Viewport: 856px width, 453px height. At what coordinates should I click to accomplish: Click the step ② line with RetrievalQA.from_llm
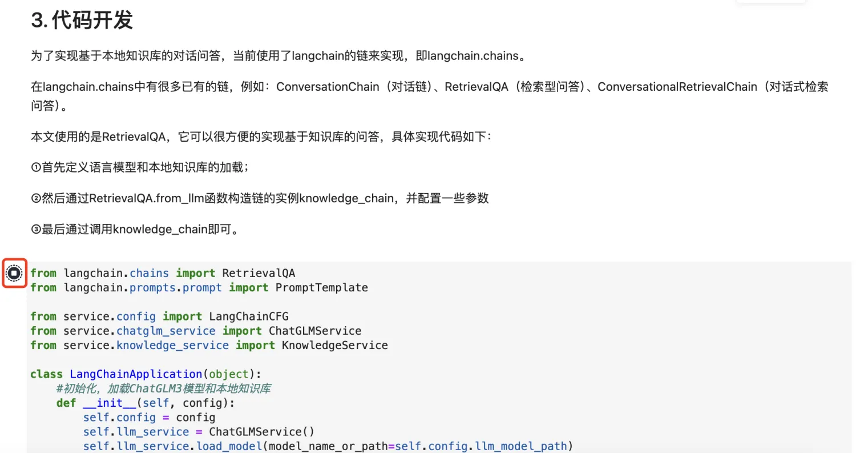260,199
